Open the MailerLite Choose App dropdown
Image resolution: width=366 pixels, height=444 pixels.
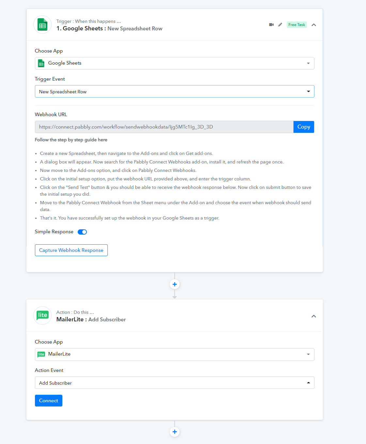pyautogui.click(x=174, y=354)
